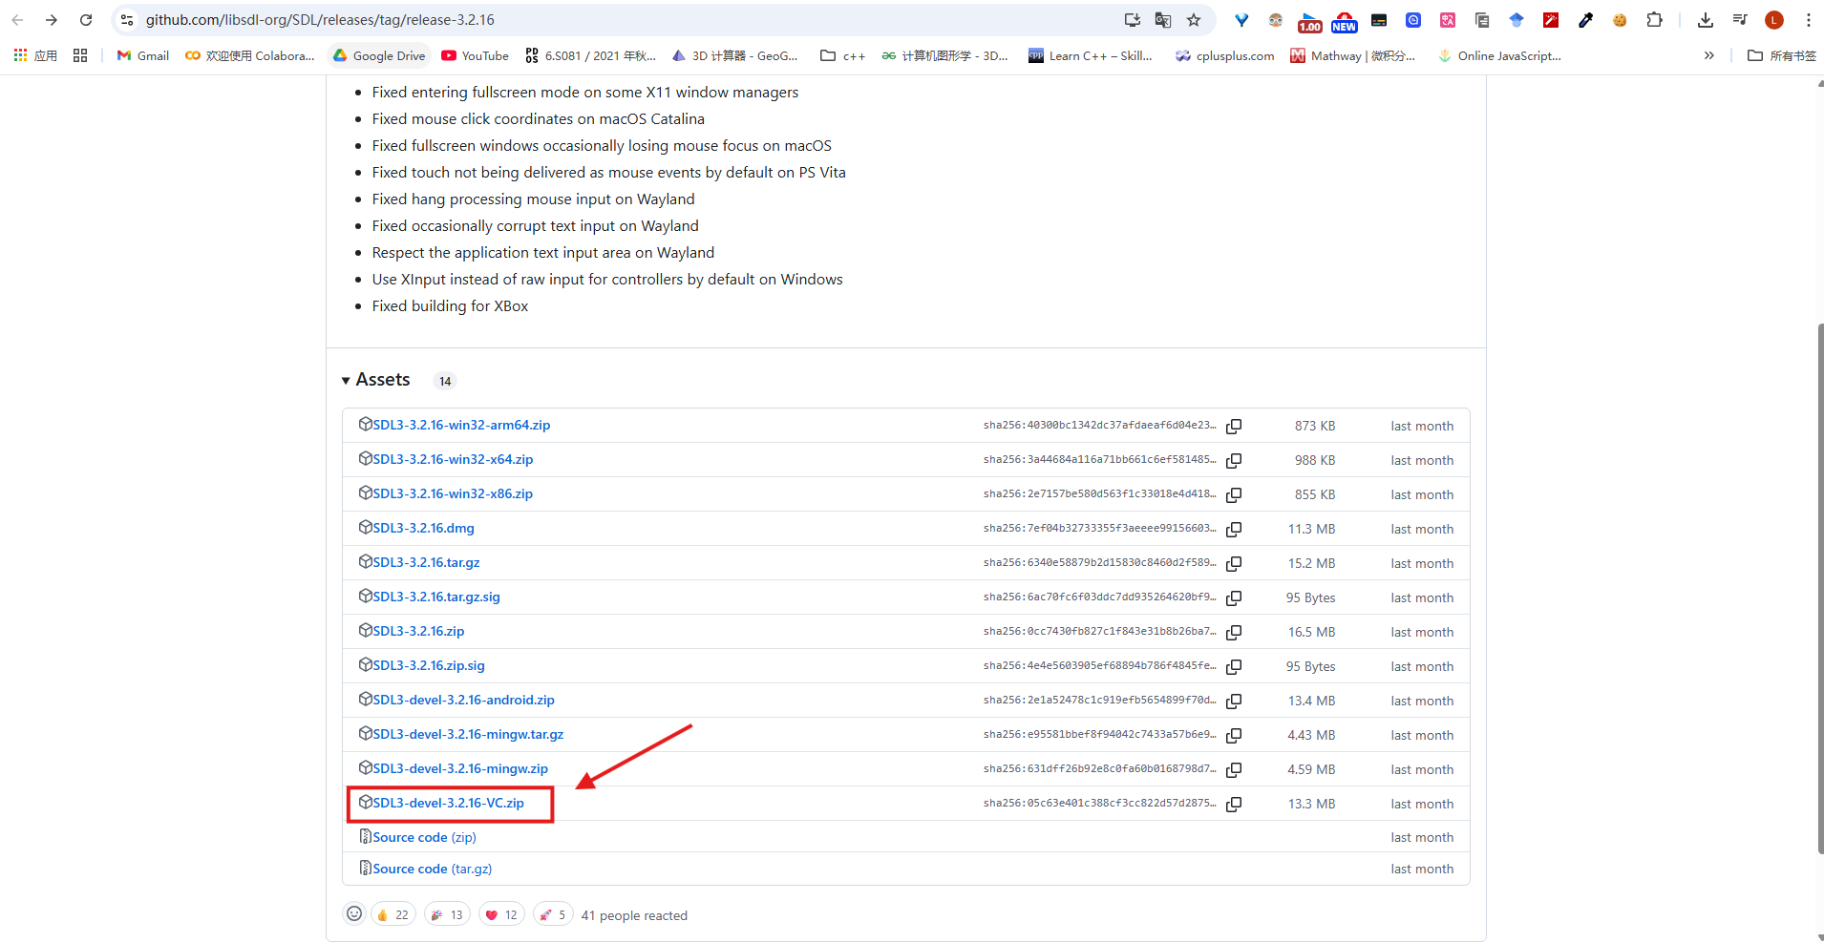Open the Extensions puzzle-piece icon
The height and width of the screenshot is (943, 1824).
pos(1655,19)
